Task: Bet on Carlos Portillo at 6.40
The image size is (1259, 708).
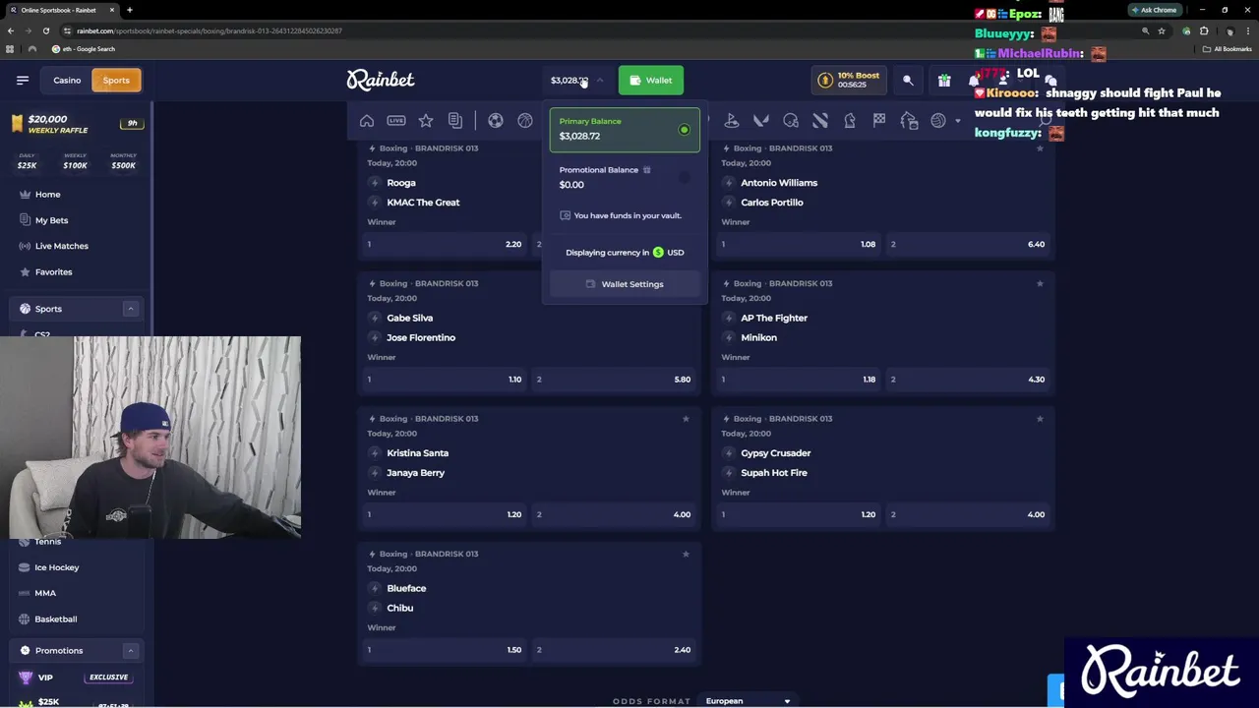Action: 969,244
